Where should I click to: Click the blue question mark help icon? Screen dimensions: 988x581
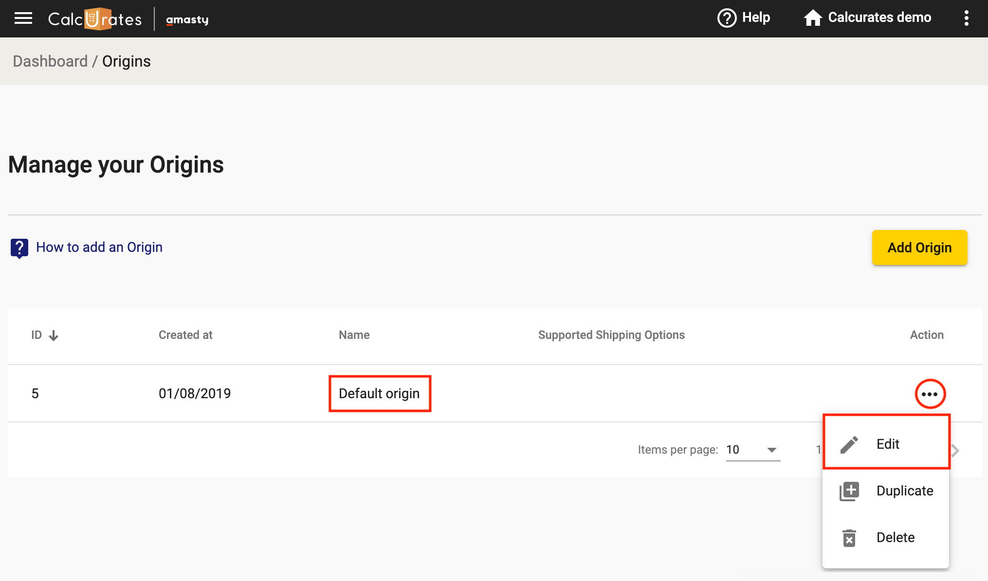(19, 248)
